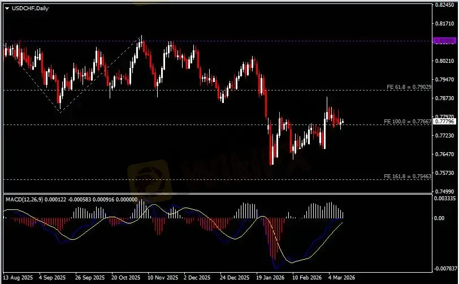Select the FE 161.8 = 0.75463 Fibonacci label
The image size is (459, 284).
(x=408, y=176)
